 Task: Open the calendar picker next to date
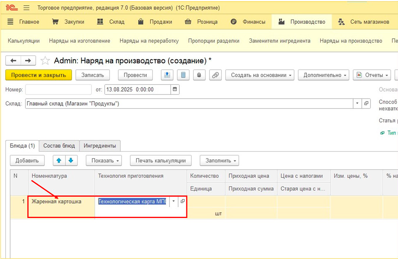(175, 89)
